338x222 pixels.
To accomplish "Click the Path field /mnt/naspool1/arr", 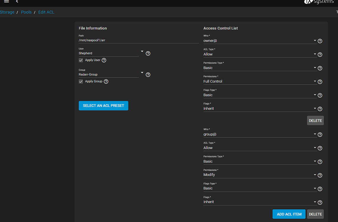I will [x=139, y=40].
